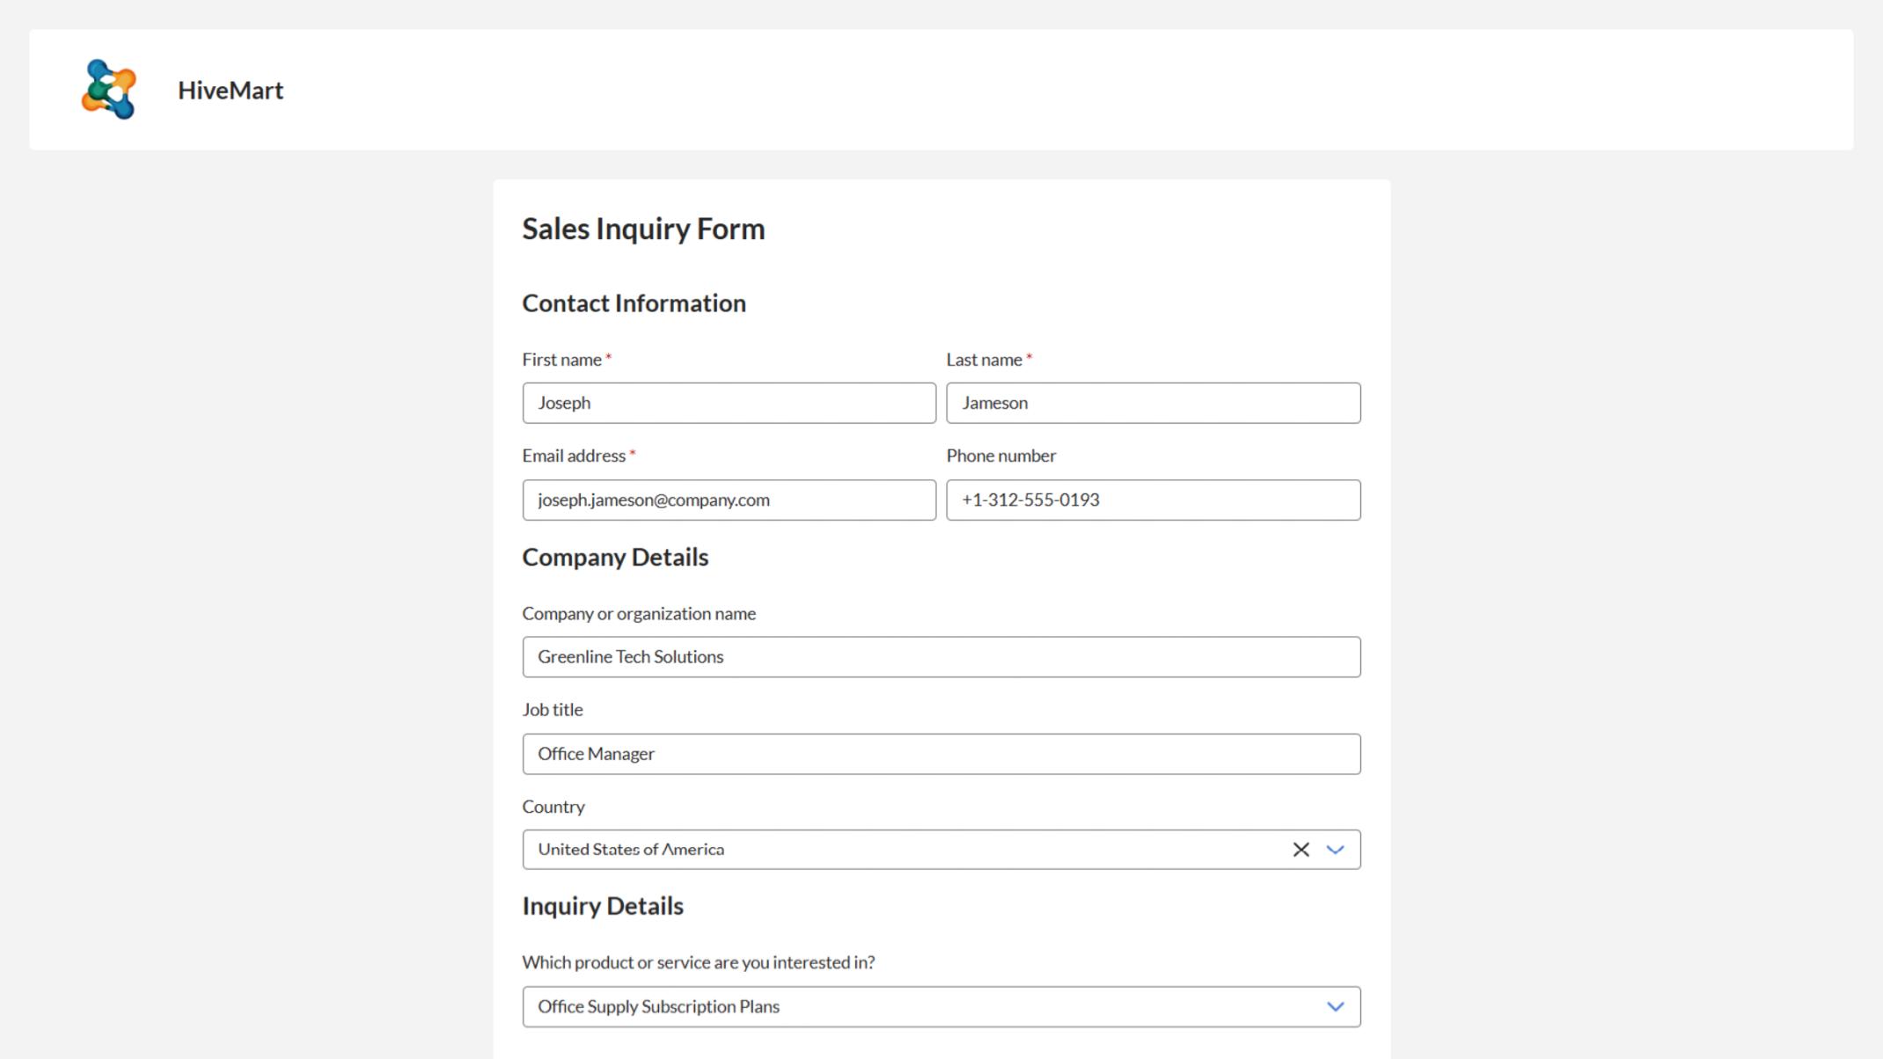
Task: Click the Email address label
Action: 574,456
